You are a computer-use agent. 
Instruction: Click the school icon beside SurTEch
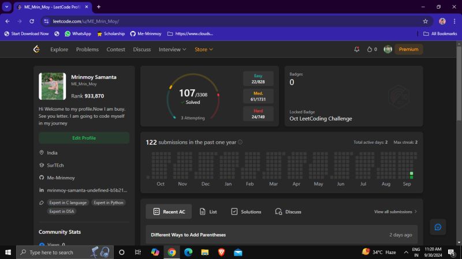coord(42,165)
